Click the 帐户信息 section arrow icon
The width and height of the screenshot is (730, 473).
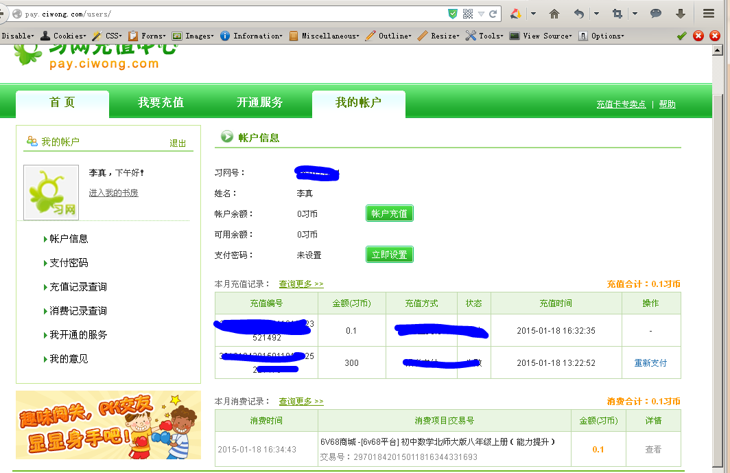(226, 137)
